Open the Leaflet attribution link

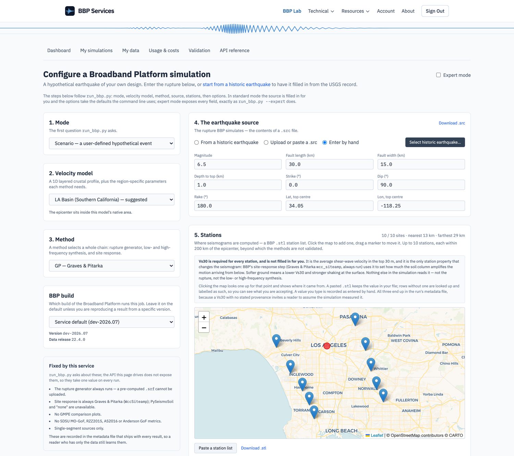pyautogui.click(x=374, y=435)
